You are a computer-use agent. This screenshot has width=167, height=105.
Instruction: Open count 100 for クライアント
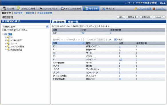tap(121, 60)
